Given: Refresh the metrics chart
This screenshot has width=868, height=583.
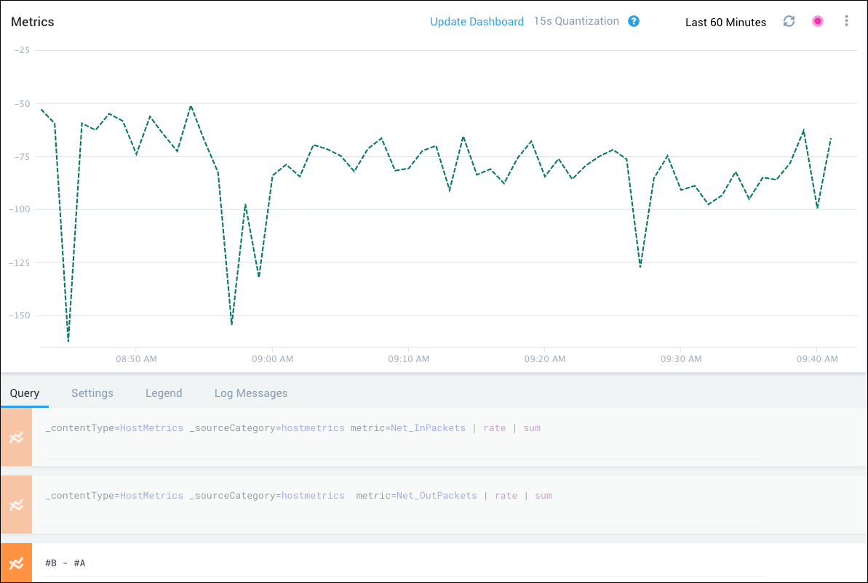Looking at the screenshot, I should pos(789,22).
